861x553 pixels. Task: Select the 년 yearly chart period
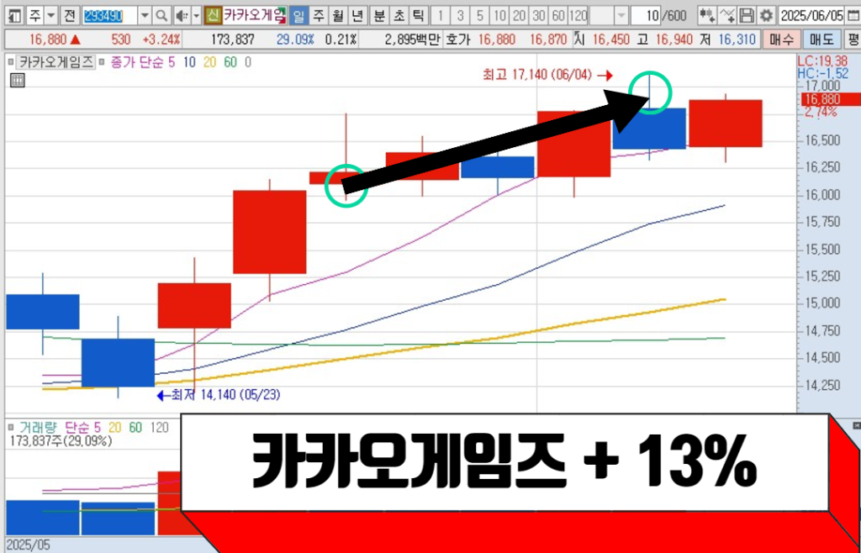point(357,16)
